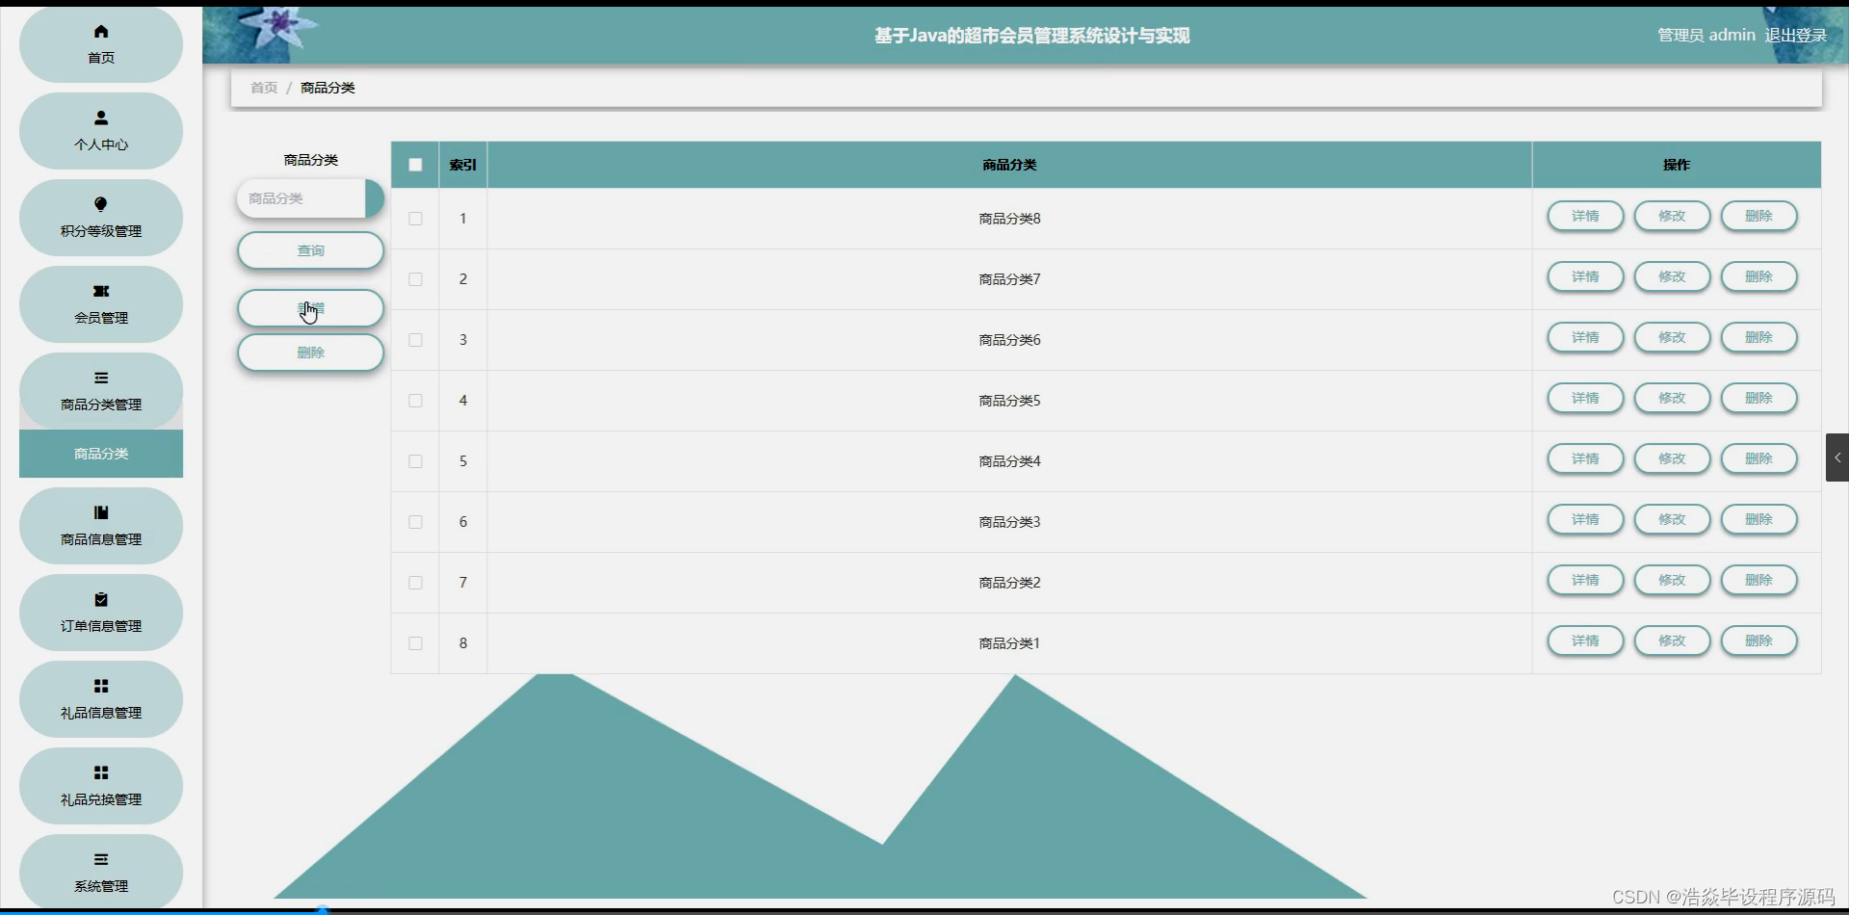This screenshot has width=1849, height=915.
Task: Check the checkbox for 商品分类8 row
Action: pyautogui.click(x=415, y=219)
